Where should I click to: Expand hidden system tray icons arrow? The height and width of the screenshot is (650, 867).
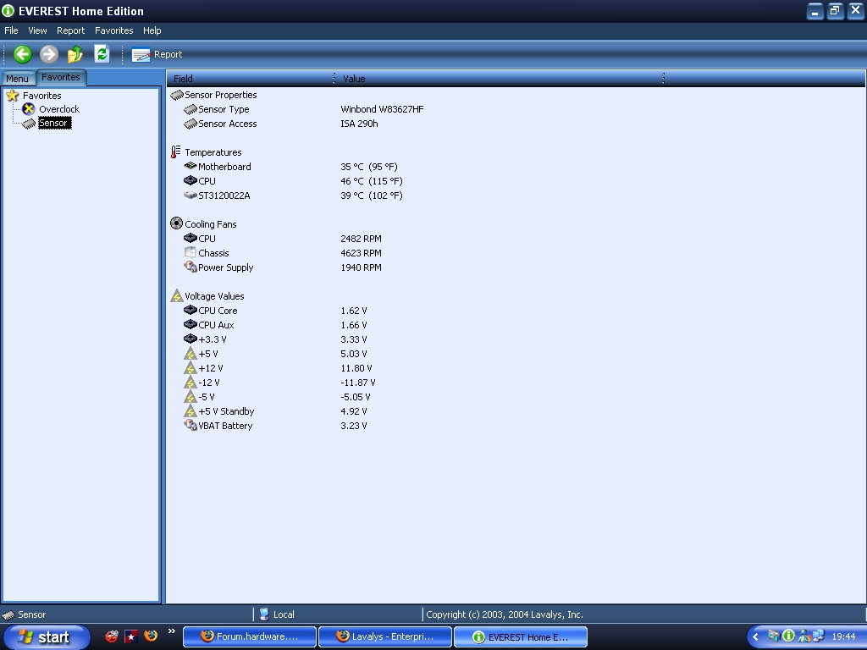click(755, 636)
